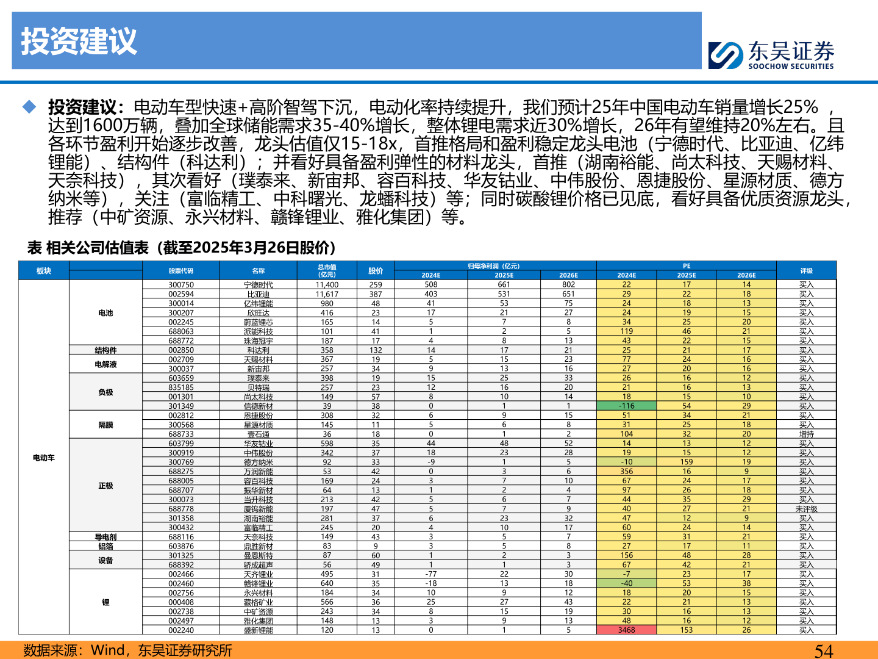Select the 设备 category cell
The image size is (878, 659).
point(105,560)
